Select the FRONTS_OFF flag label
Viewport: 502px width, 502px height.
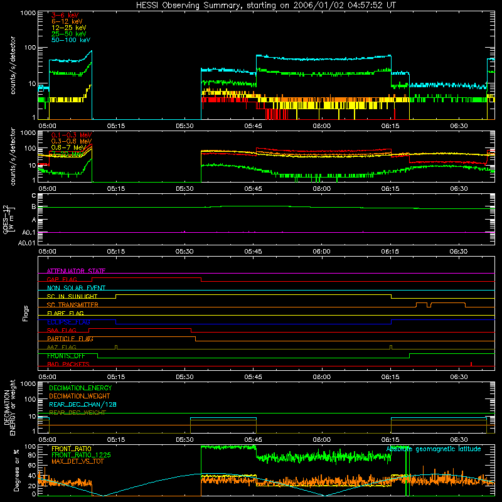pos(66,356)
